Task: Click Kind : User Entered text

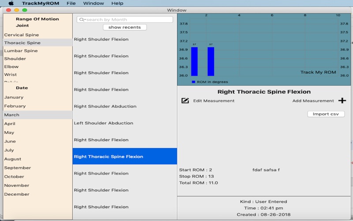Action: tap(263, 202)
